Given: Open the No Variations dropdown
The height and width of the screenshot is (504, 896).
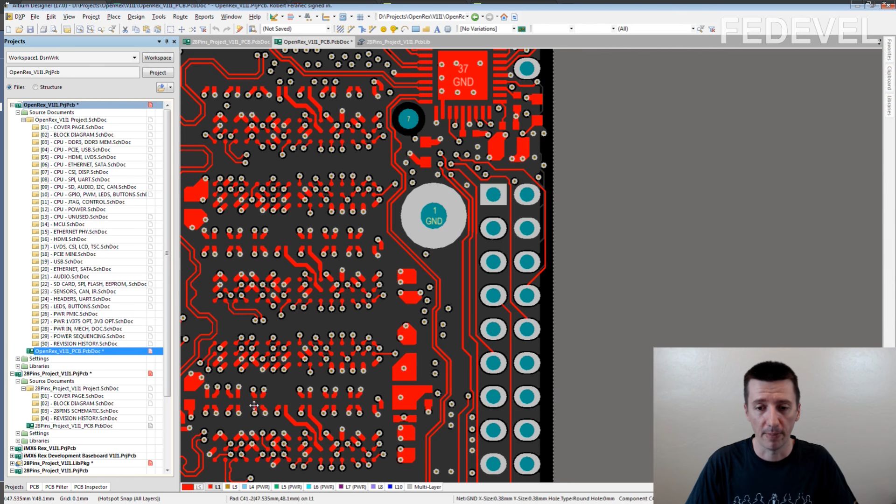Looking at the screenshot, I should point(514,29).
